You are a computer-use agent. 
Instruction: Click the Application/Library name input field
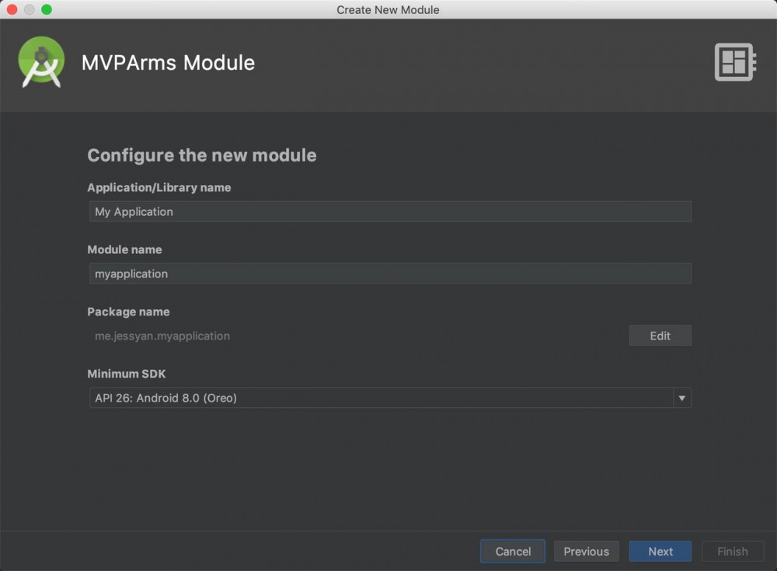click(x=390, y=211)
